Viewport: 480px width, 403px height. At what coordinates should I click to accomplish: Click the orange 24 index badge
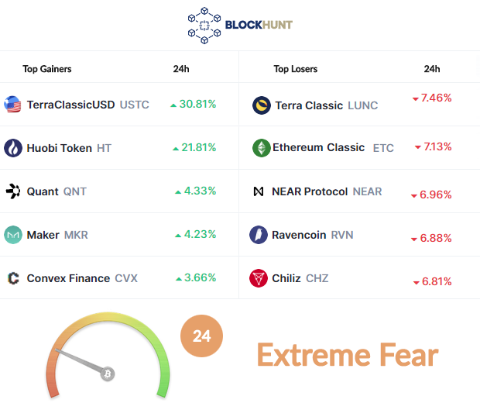click(201, 336)
